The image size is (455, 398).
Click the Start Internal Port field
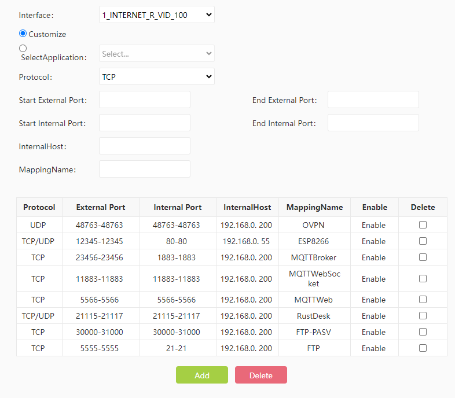tap(145, 123)
